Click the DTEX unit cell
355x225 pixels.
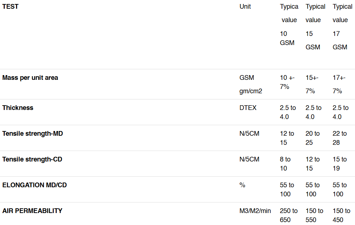(248, 108)
